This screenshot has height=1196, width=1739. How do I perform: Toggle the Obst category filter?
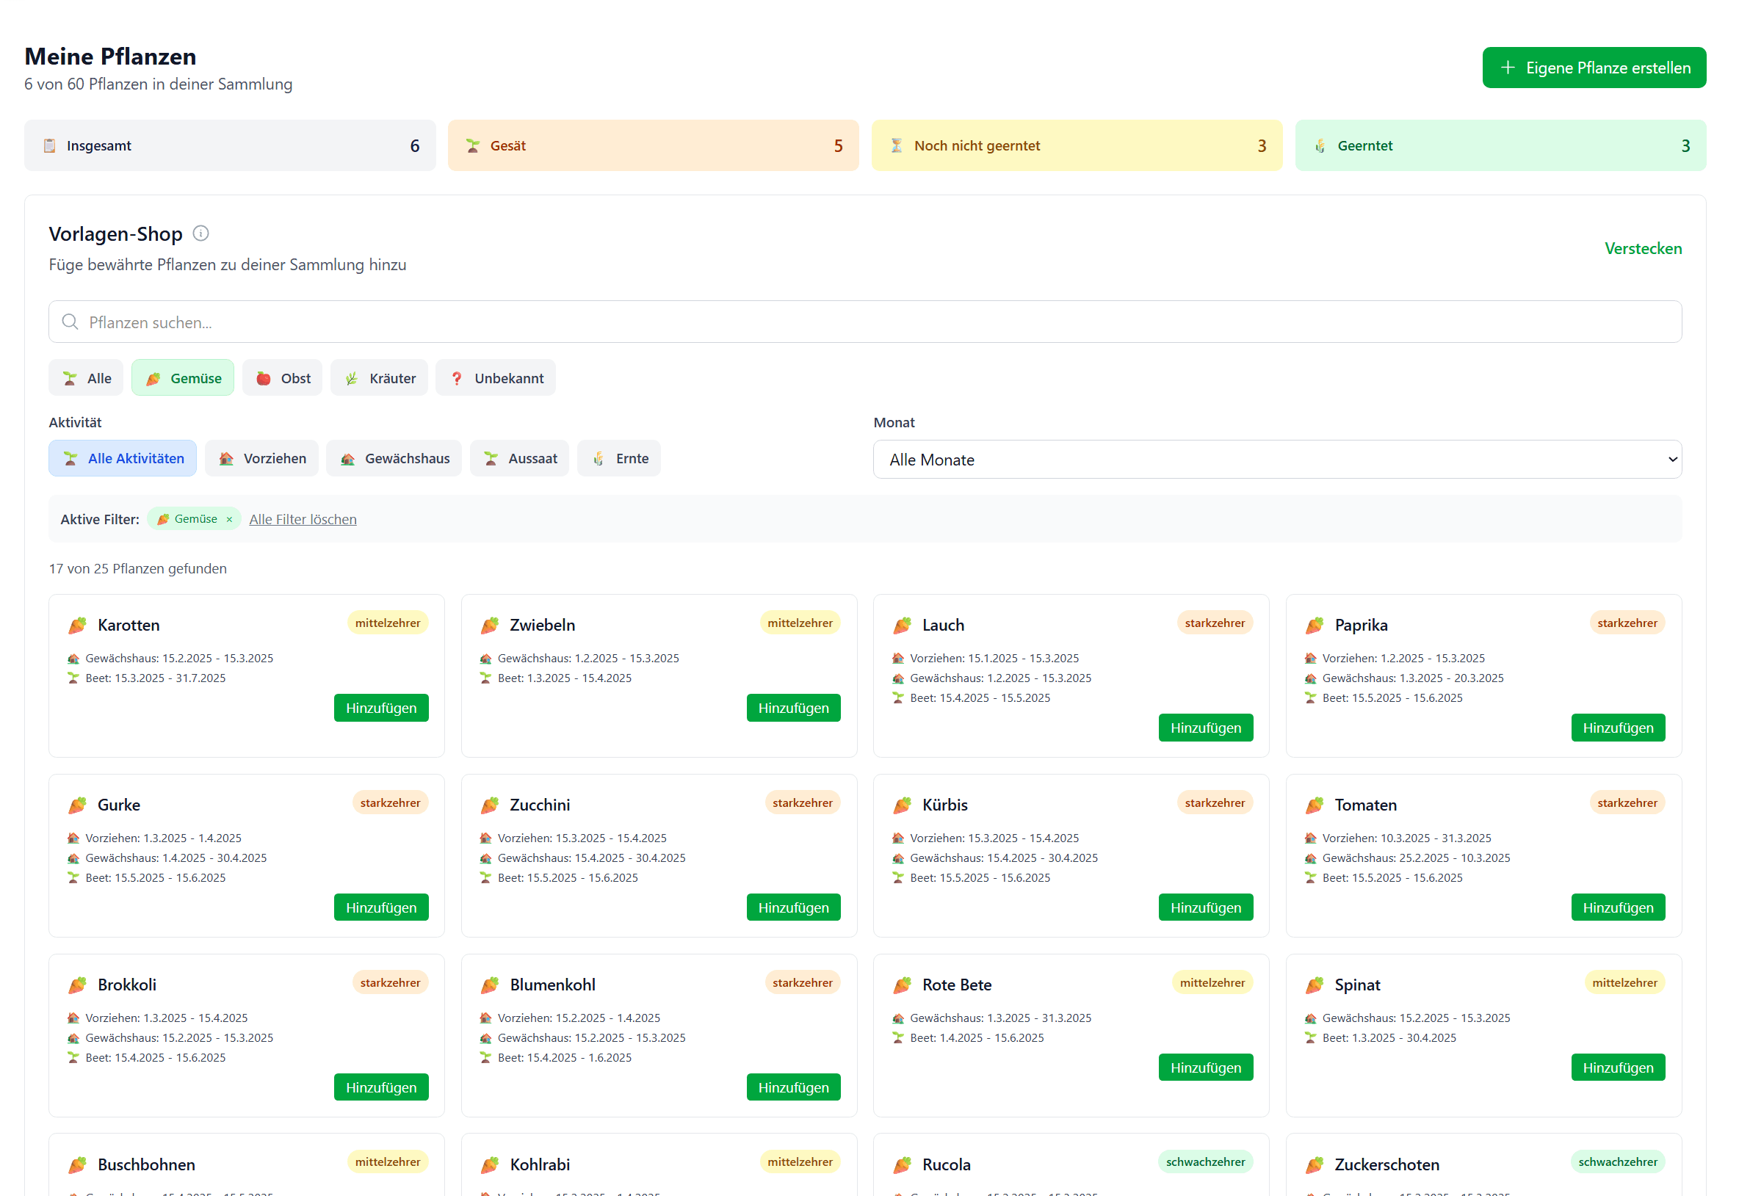[x=283, y=378]
